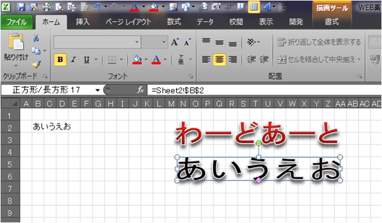The height and width of the screenshot is (223, 382).
Task: Switch to the 挿入 tab
Action: [83, 22]
